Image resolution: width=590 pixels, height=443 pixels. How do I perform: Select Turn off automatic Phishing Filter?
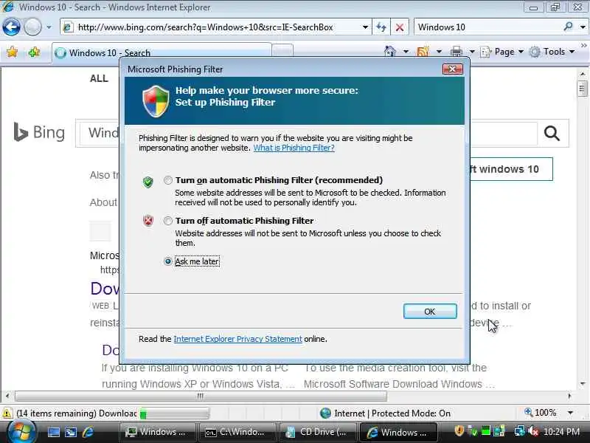[x=168, y=221]
